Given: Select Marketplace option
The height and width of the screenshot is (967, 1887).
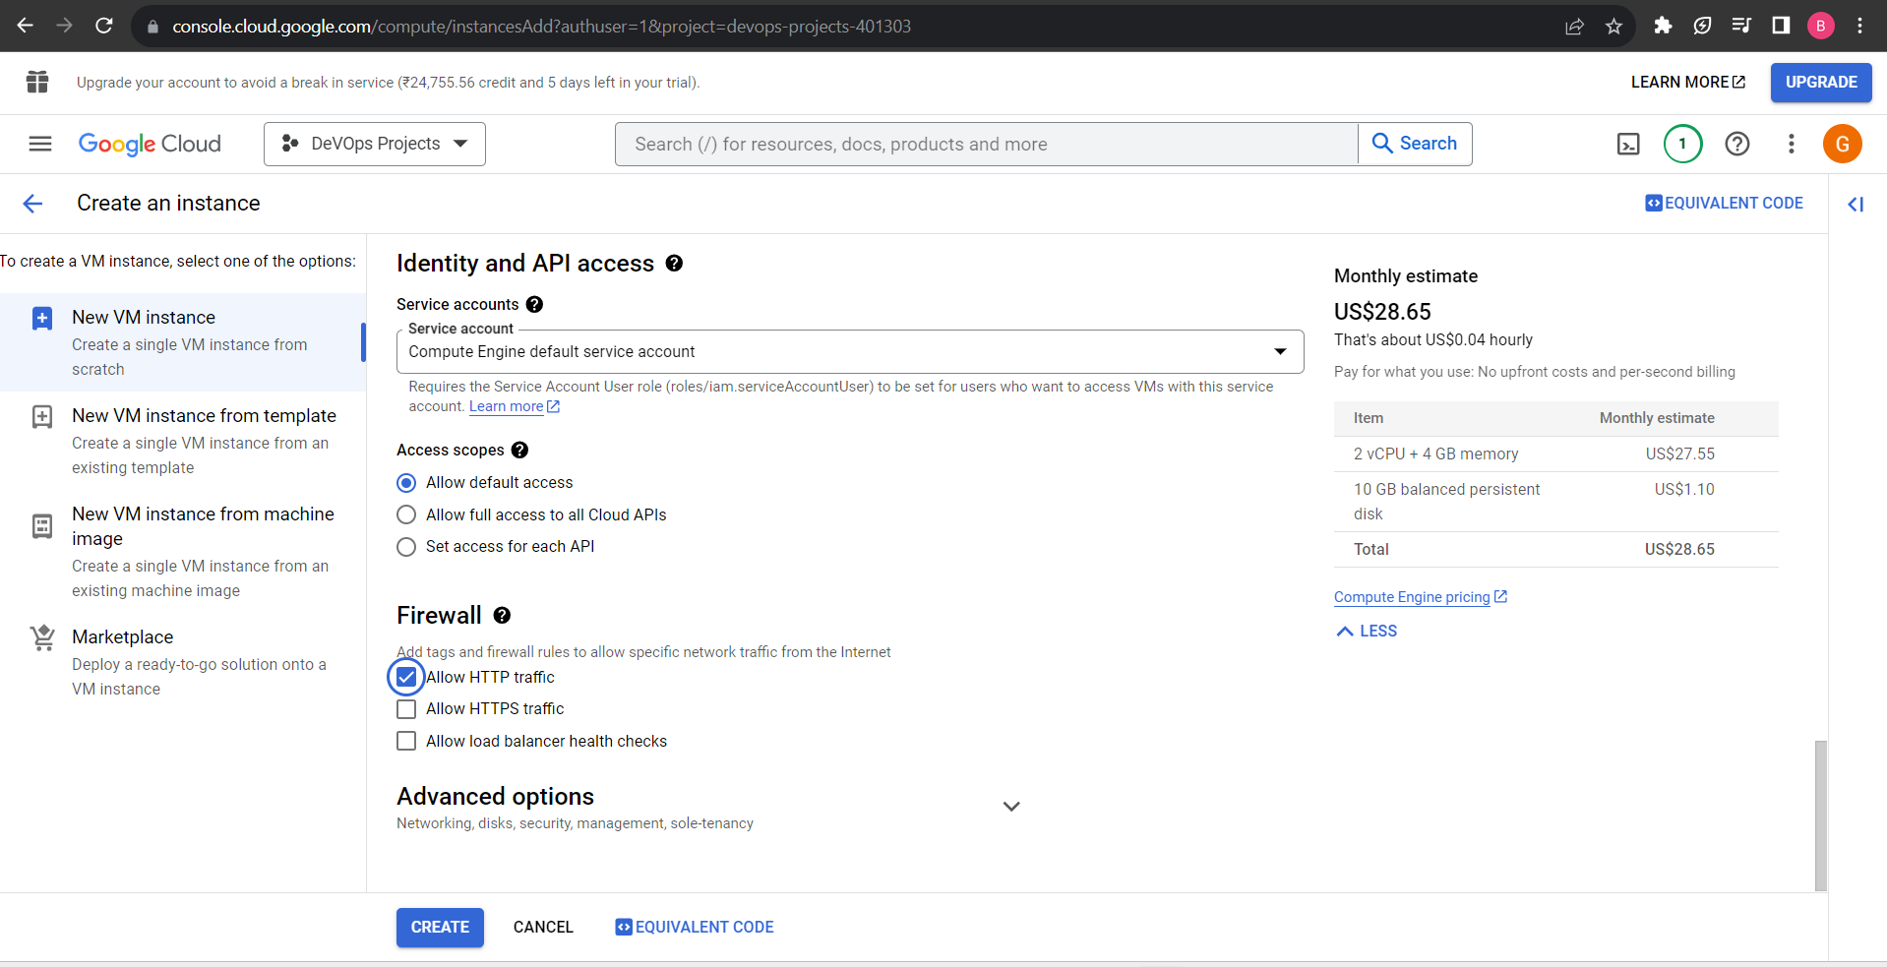Looking at the screenshot, I should [x=183, y=662].
